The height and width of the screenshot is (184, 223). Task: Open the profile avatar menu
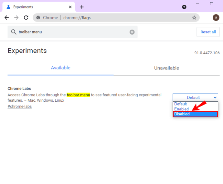[216, 18]
